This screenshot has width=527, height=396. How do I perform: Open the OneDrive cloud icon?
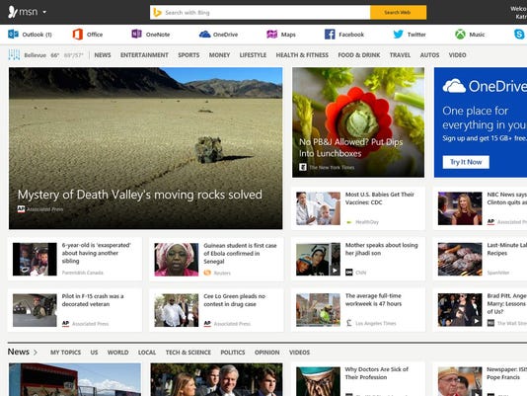tap(204, 35)
